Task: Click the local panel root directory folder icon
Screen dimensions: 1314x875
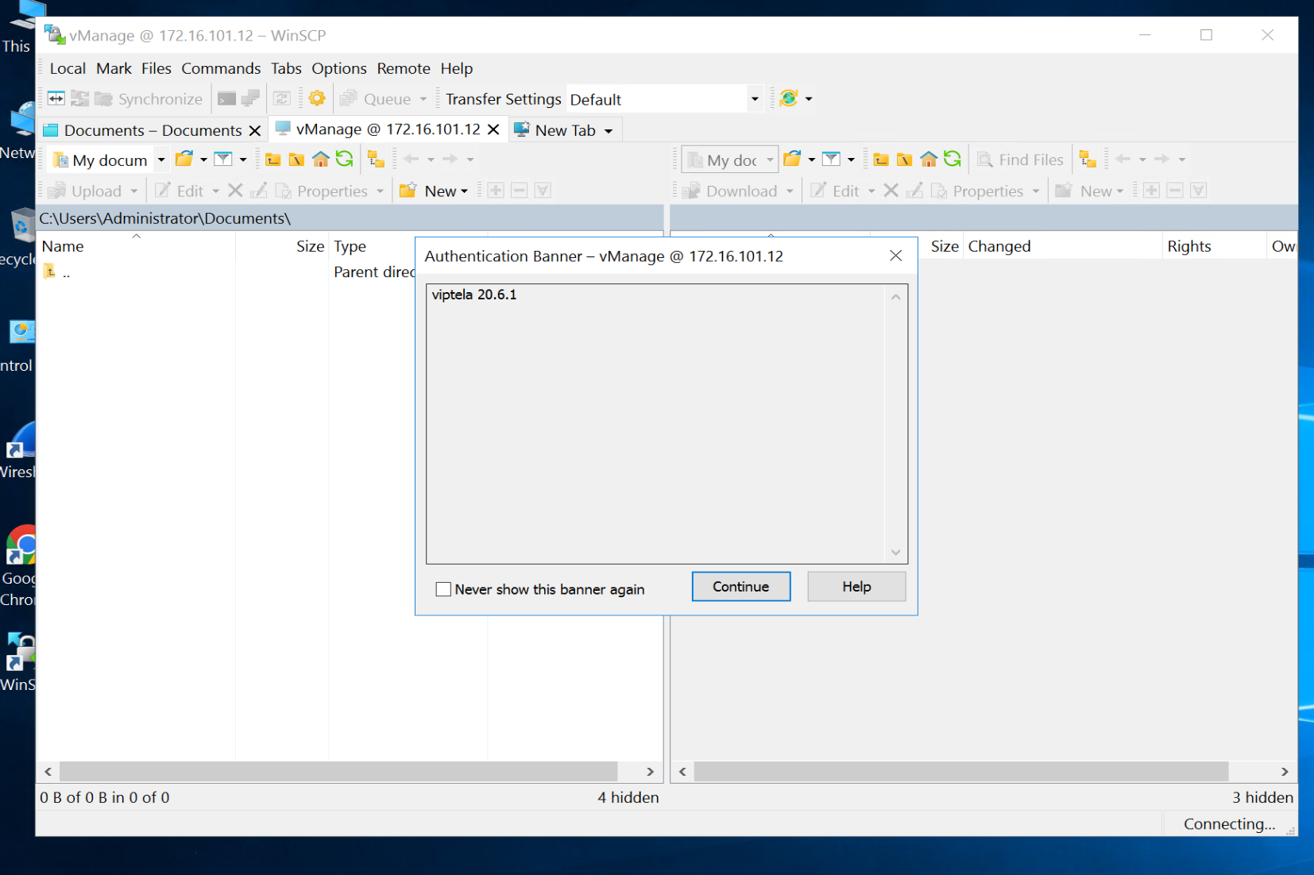Action: (x=296, y=160)
